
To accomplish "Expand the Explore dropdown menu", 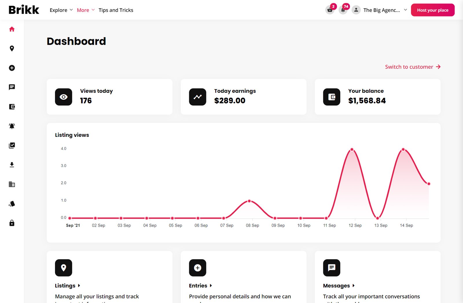I will (x=61, y=10).
